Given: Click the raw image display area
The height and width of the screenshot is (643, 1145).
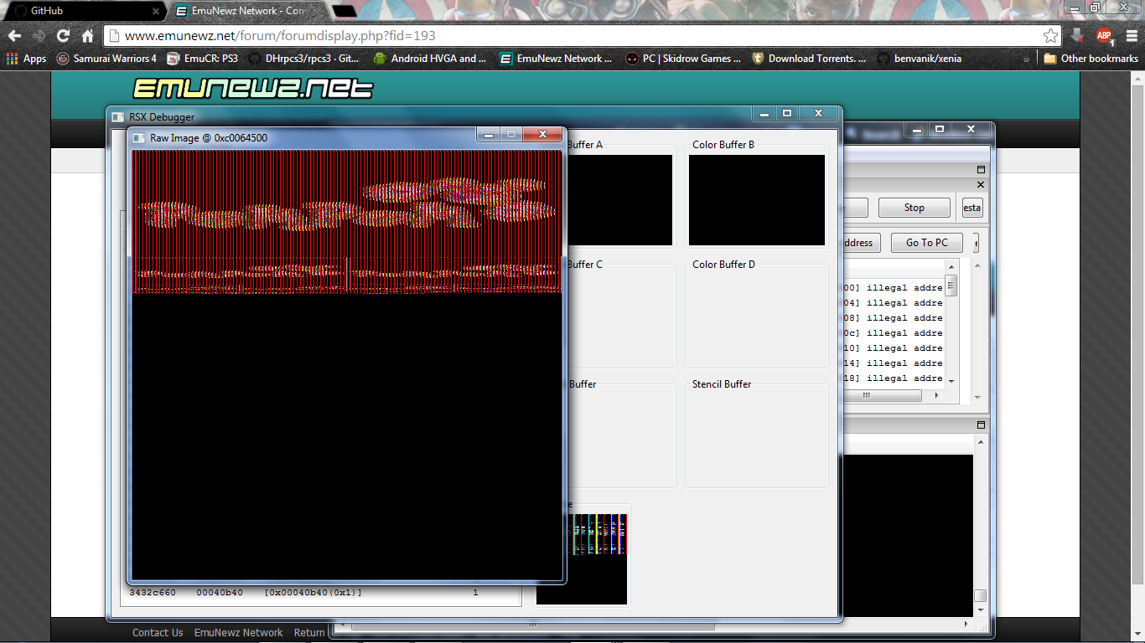Looking at the screenshot, I should [346, 364].
